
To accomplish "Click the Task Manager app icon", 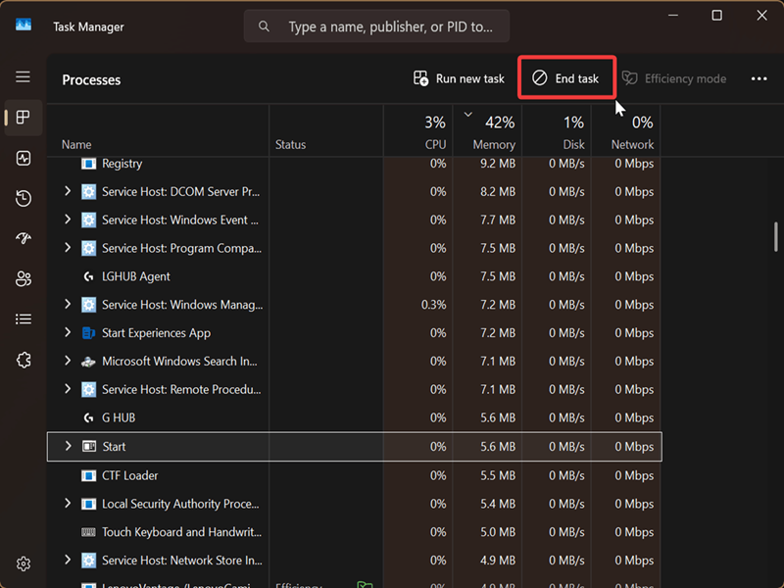I will pyautogui.click(x=23, y=24).
